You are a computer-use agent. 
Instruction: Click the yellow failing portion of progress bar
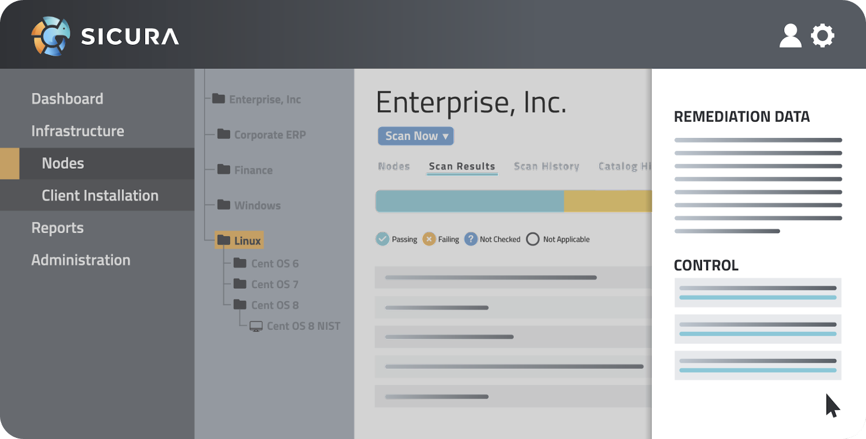607,202
